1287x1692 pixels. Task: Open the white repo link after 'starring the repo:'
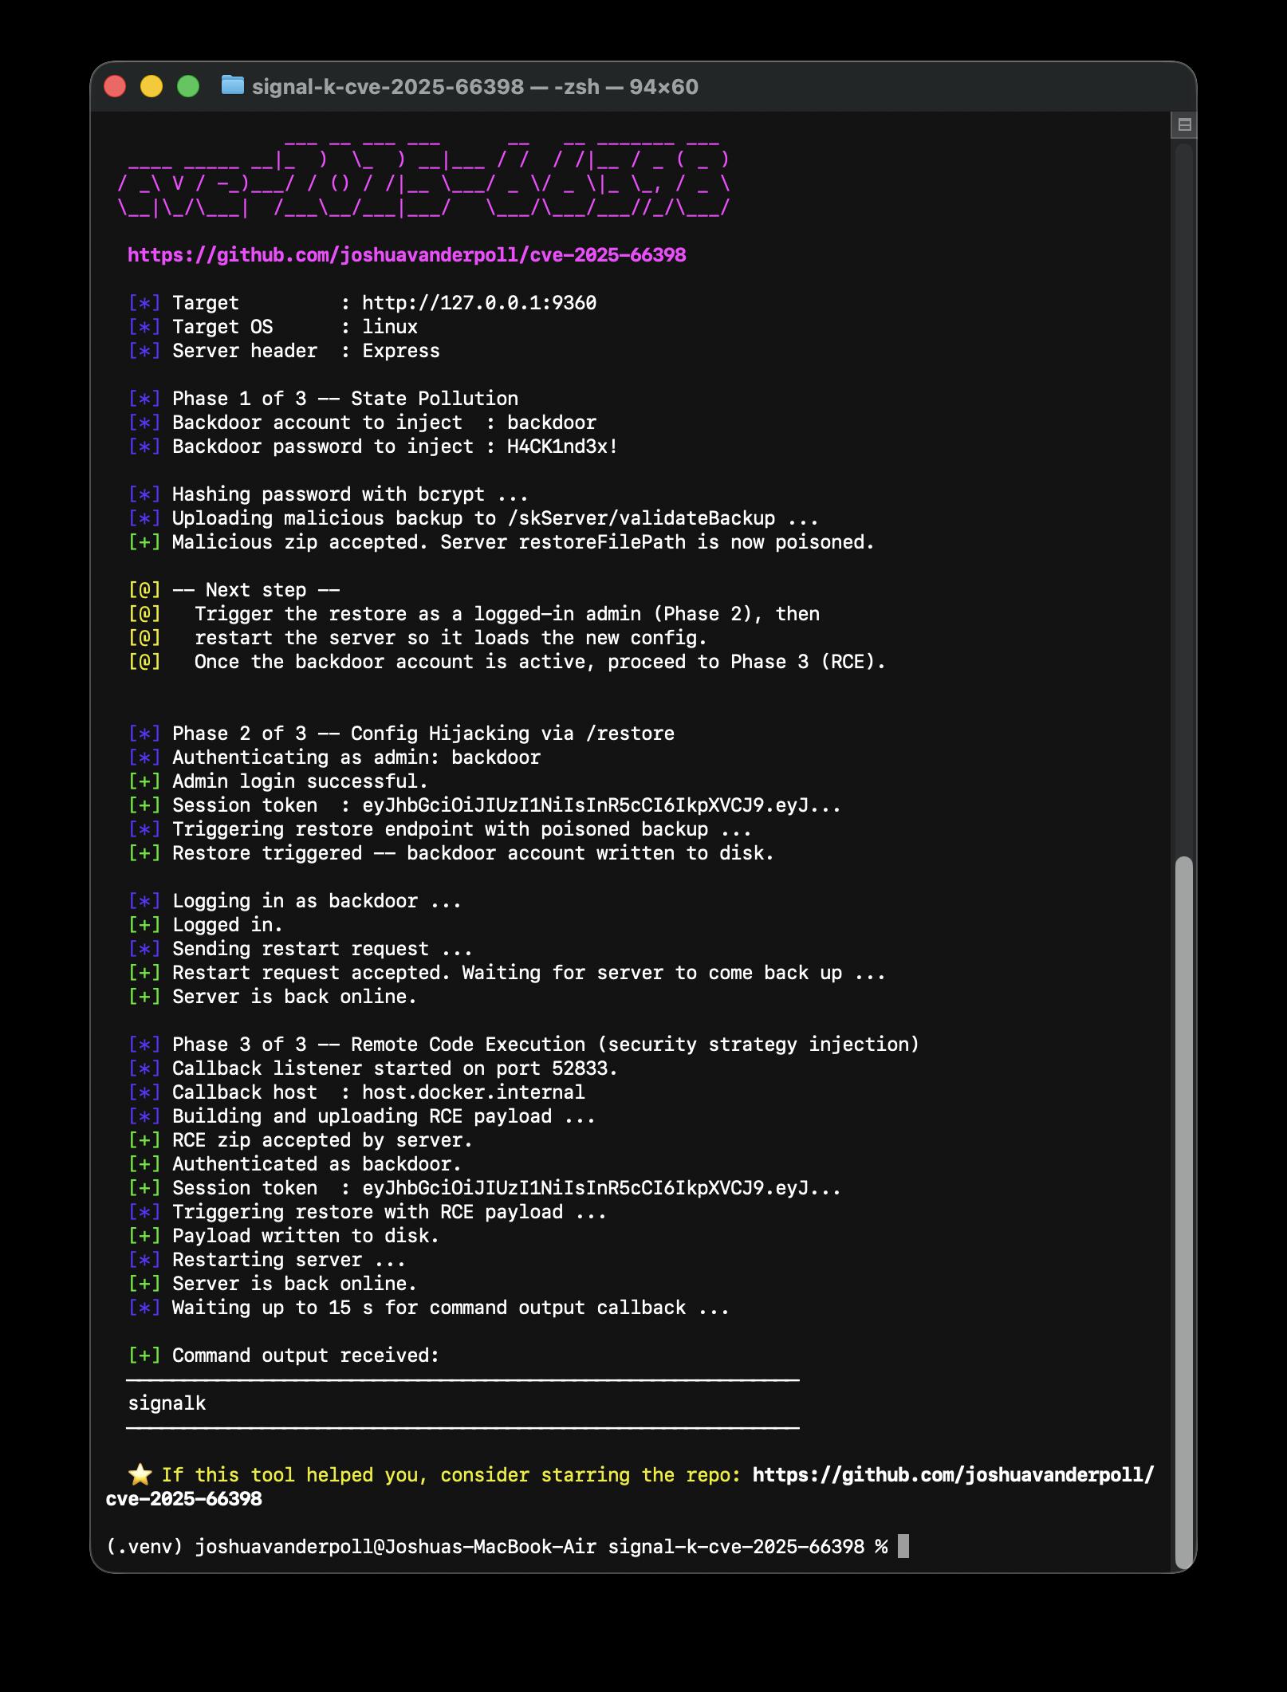click(630, 1486)
